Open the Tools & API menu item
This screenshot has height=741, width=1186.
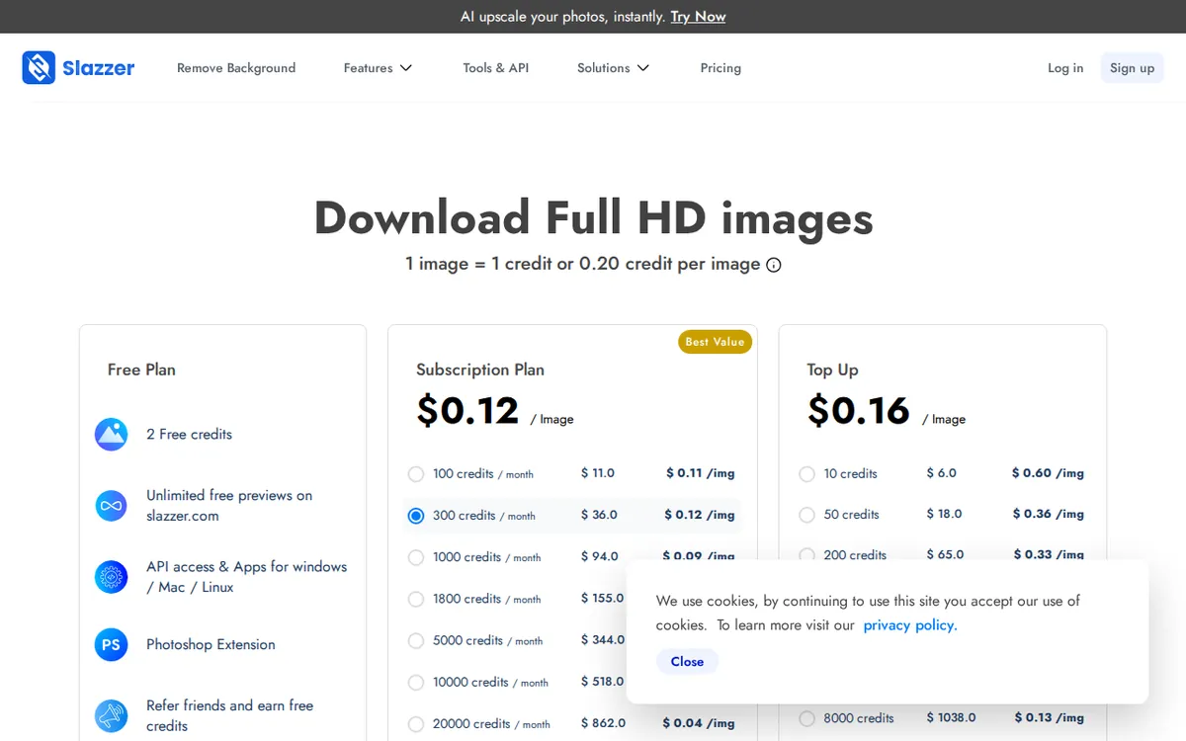[496, 68]
